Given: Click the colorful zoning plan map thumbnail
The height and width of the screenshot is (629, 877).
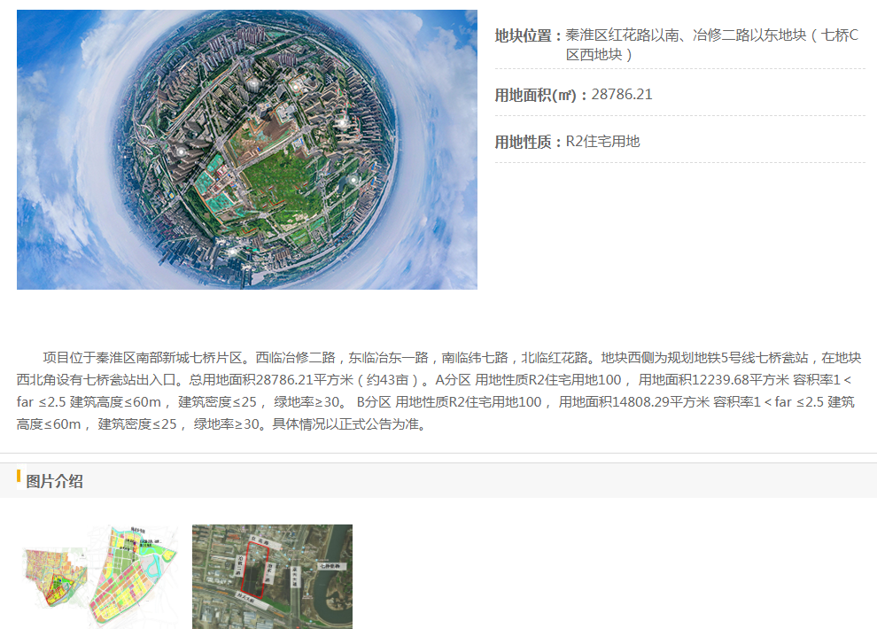Looking at the screenshot, I should click(97, 576).
